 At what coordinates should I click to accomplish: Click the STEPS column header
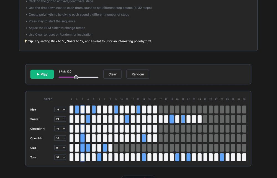[48, 99]
